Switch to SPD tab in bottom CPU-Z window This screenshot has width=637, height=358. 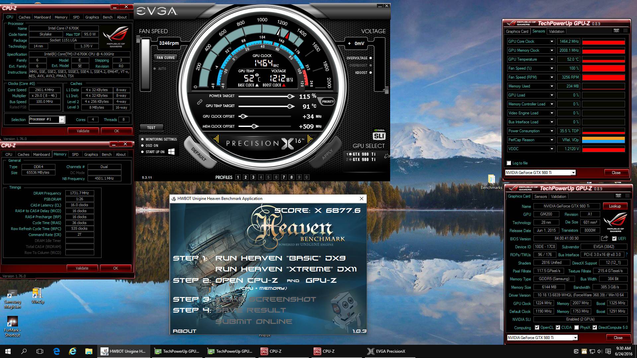pyautogui.click(x=75, y=154)
